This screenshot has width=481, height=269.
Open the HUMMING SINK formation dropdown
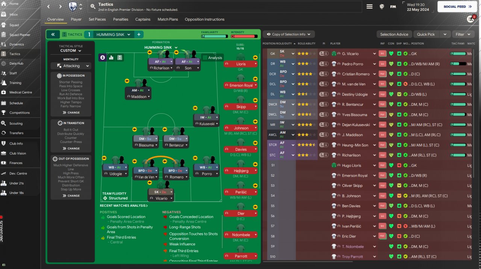click(161, 48)
